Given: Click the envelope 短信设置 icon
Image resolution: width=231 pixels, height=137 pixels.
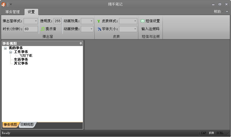Looking at the screenshot, I should [142, 21].
